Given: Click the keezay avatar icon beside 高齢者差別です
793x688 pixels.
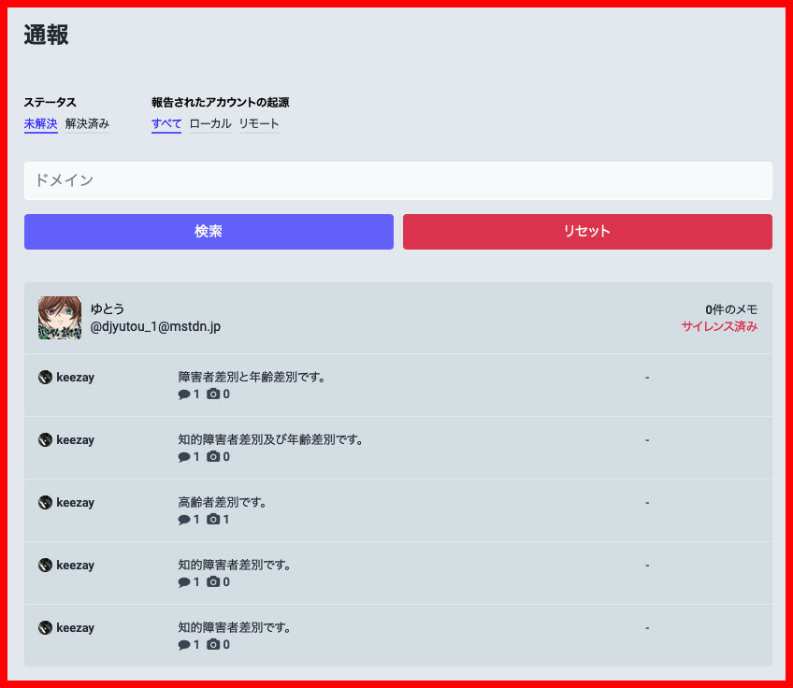Looking at the screenshot, I should (45, 503).
